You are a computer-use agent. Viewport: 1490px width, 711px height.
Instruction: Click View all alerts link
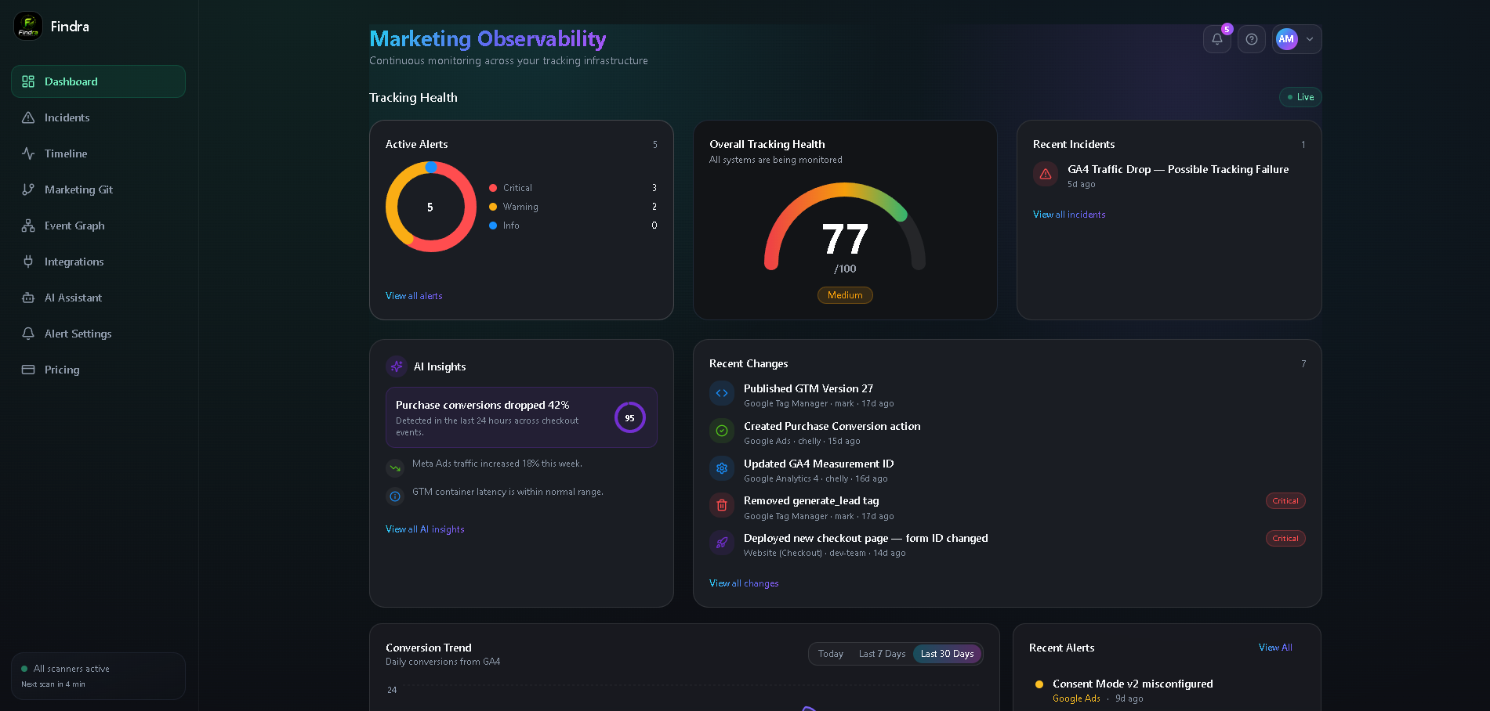click(414, 296)
